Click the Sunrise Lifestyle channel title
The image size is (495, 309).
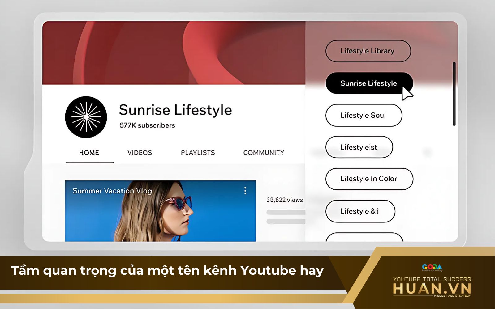(175, 110)
